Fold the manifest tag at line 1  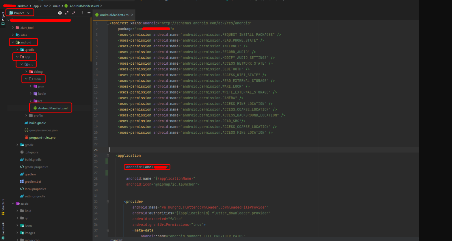pos(108,23)
